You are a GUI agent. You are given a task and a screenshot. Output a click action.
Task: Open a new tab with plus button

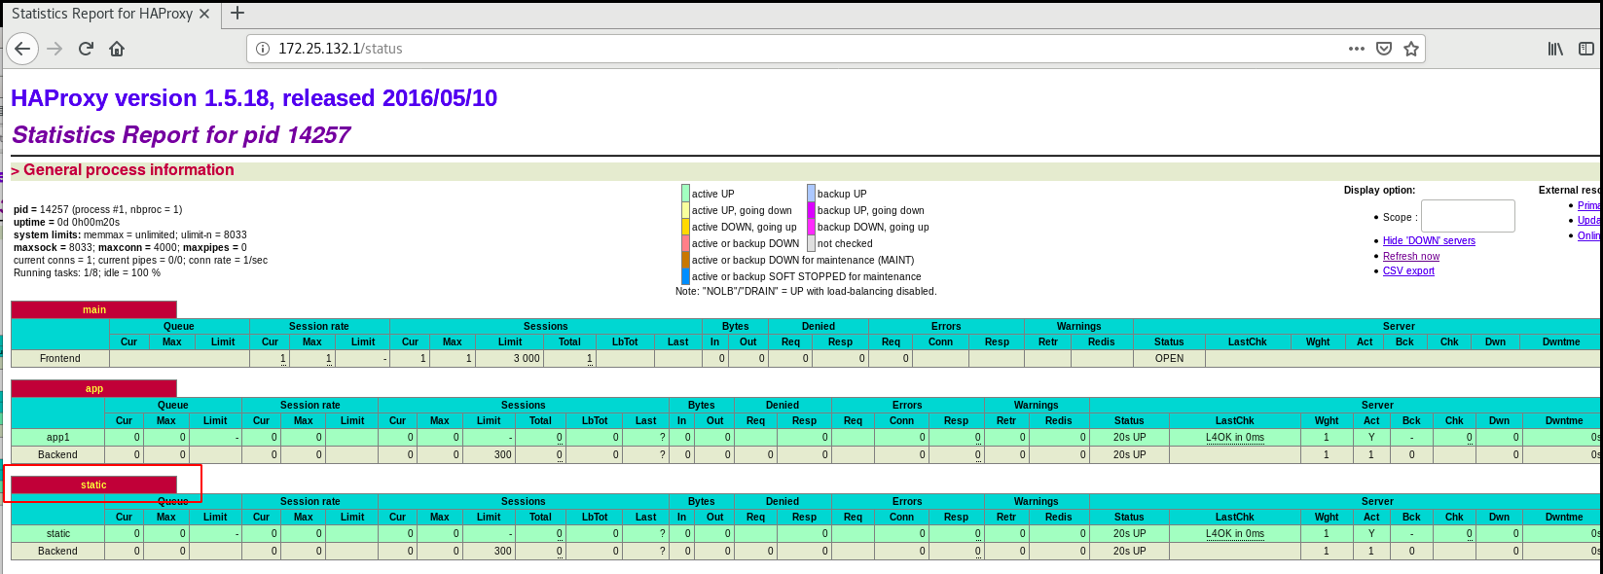[x=237, y=14]
